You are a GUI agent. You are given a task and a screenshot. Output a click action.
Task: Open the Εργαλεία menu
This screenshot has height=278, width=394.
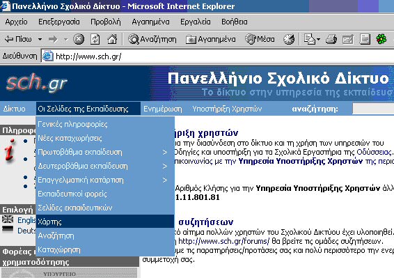pyautogui.click(x=196, y=22)
